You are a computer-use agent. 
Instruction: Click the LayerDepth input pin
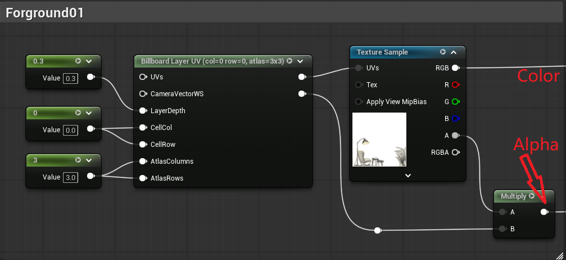[143, 110]
